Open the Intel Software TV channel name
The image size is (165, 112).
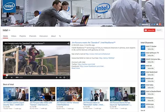point(152,53)
